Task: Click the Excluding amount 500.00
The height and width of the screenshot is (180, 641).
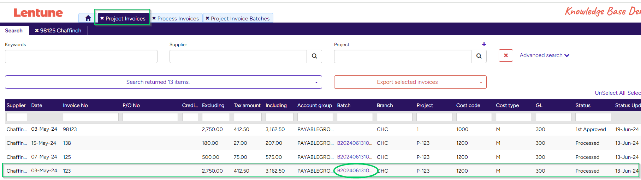Action: [210, 157]
